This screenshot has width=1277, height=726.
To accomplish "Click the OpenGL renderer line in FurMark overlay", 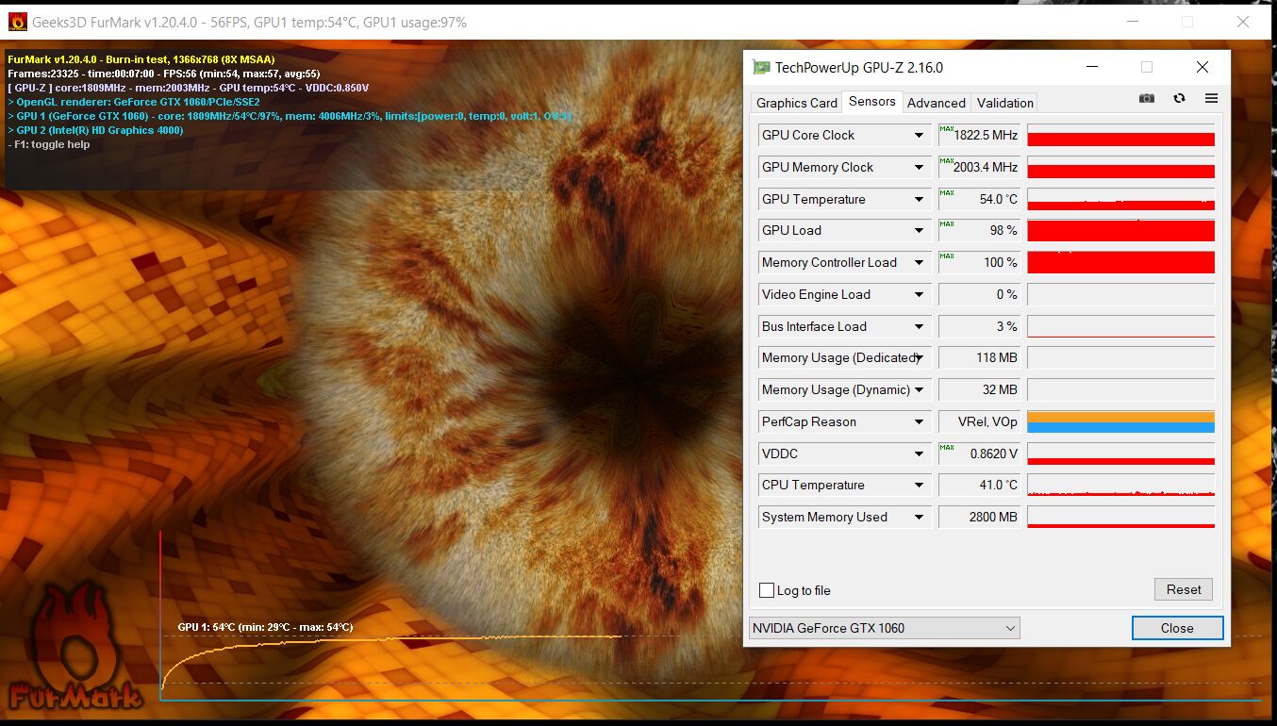I will pos(134,102).
